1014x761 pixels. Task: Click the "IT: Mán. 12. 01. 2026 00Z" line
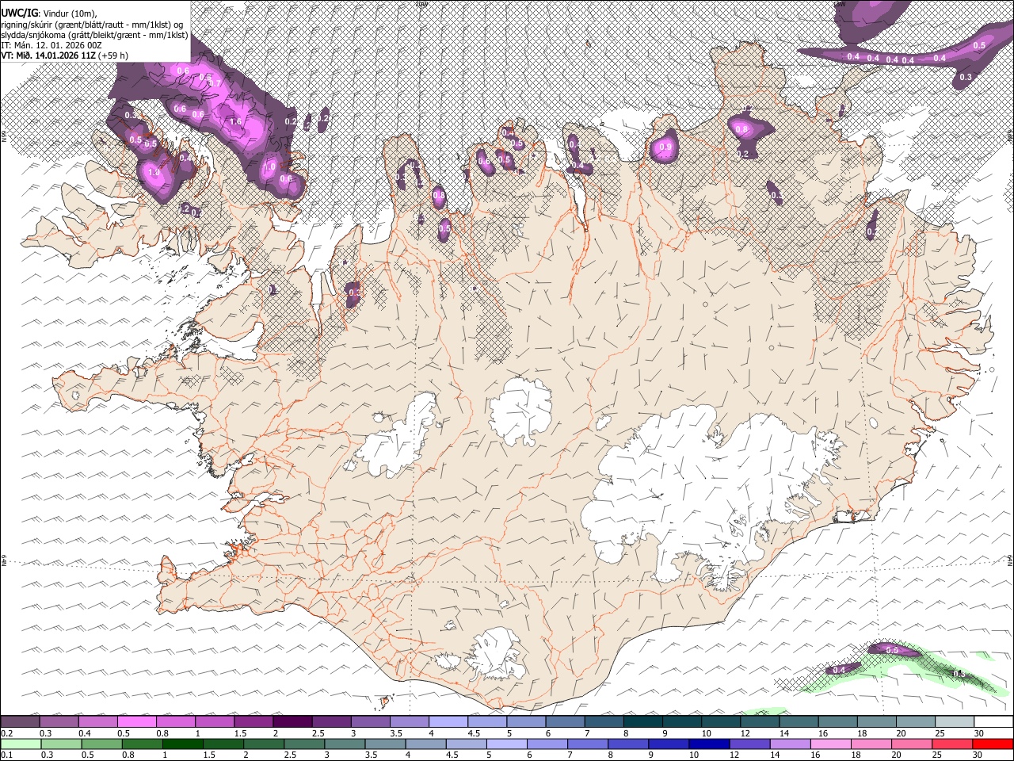51,45
